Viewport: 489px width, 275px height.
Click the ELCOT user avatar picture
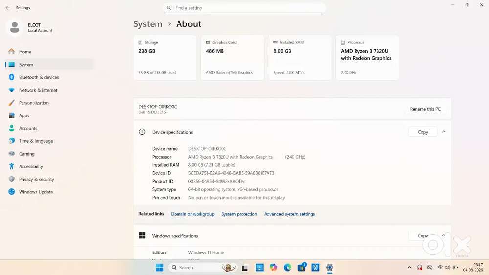click(x=14, y=27)
